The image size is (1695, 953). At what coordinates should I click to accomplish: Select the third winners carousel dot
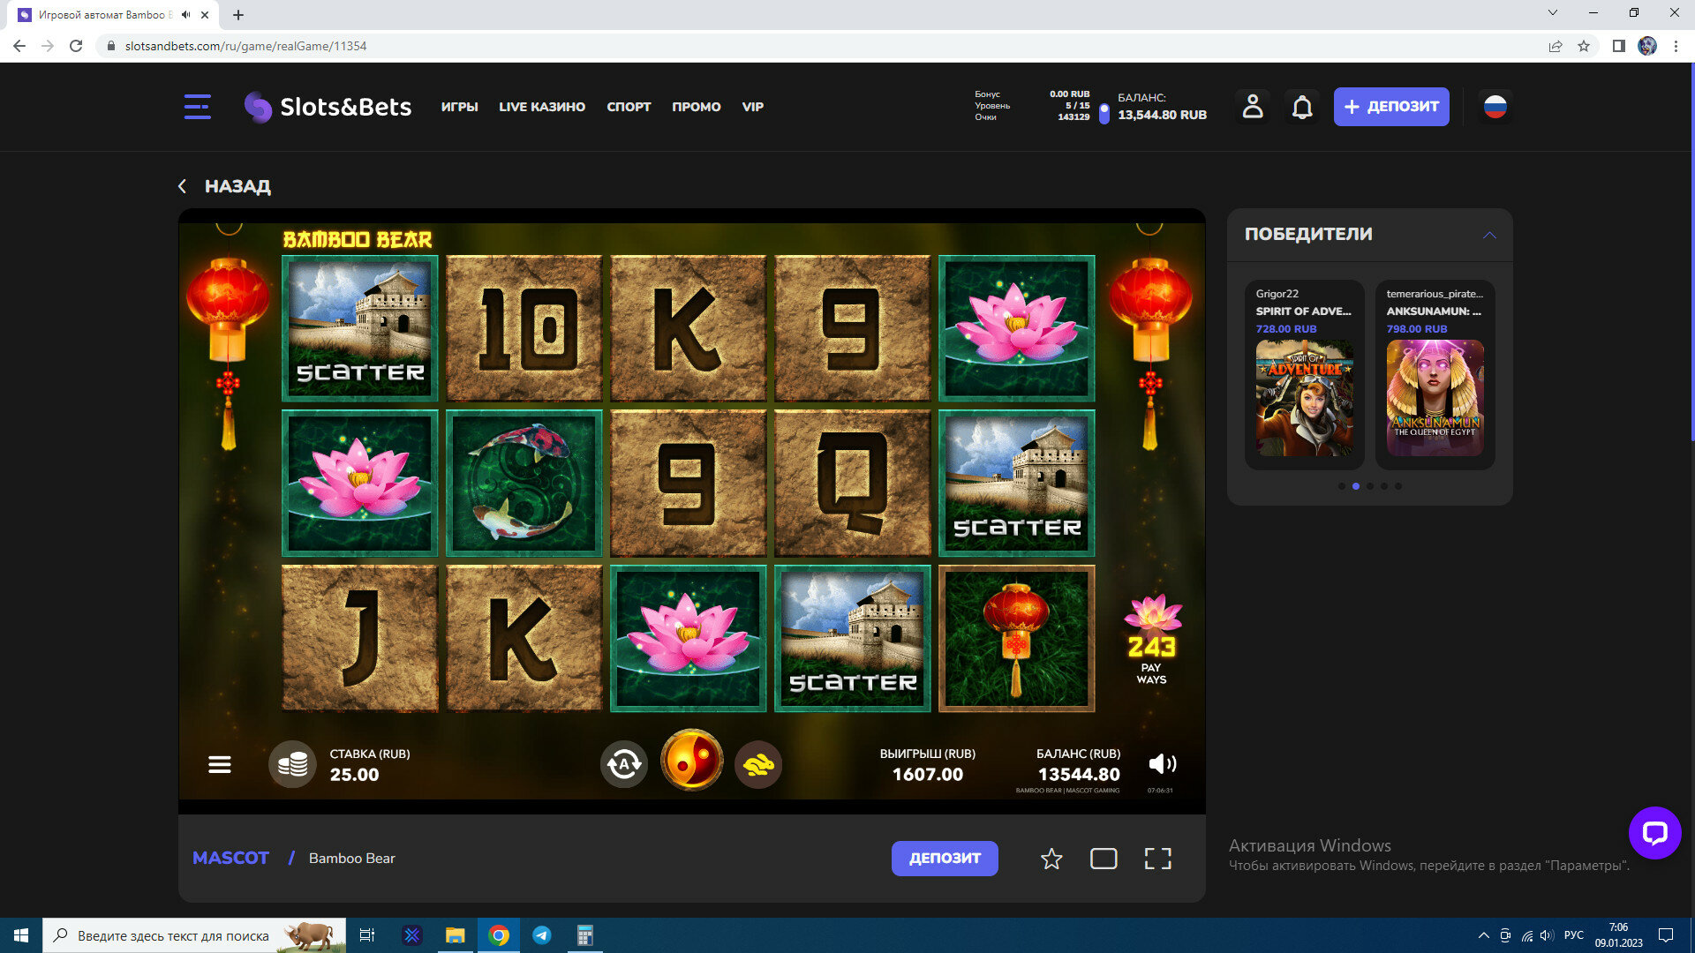tap(1370, 486)
